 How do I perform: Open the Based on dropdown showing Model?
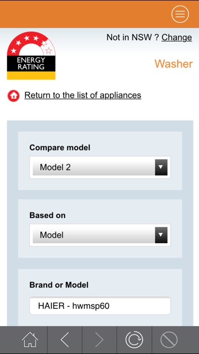(100, 235)
